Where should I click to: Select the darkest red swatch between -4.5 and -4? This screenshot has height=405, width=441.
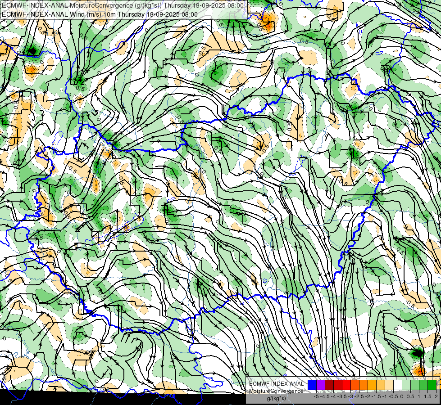click(x=329, y=385)
